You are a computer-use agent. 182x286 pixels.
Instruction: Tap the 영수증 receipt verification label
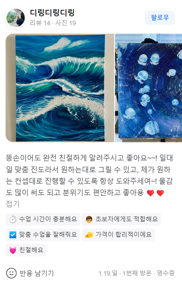click(x=166, y=273)
